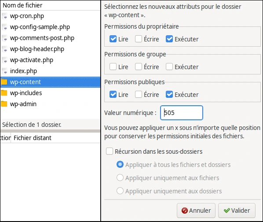
Task: Select the wp-includes folder icon
Action: click(x=4, y=93)
